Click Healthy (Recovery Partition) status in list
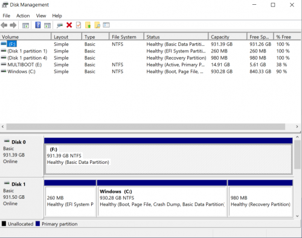The image size is (302, 238). coord(176,58)
